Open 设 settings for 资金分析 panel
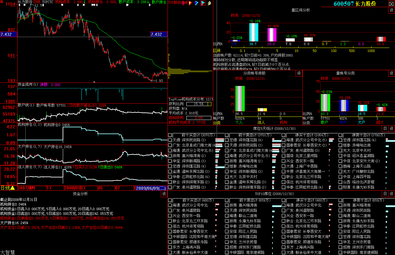Image resolution: width=395 pixels, height=255 pixels. (164, 194)
